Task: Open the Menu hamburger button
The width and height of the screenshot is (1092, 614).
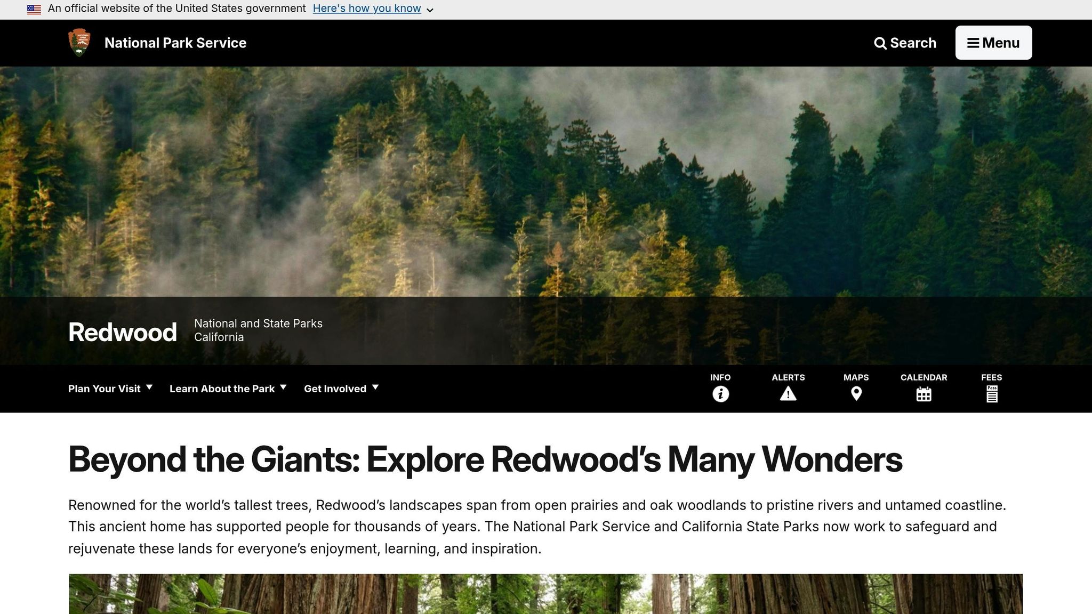Action: pos(993,43)
